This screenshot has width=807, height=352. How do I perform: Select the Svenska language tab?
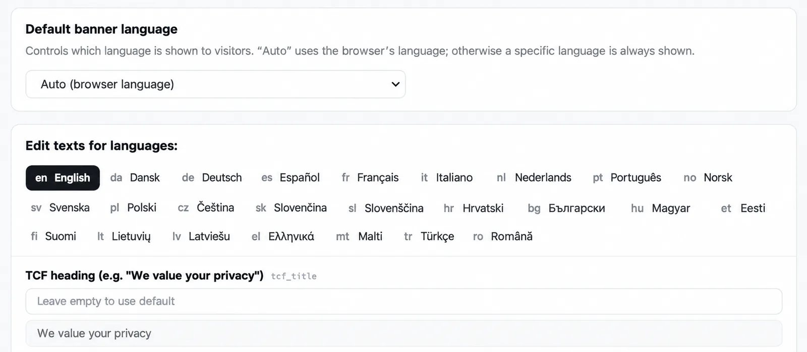(60, 208)
